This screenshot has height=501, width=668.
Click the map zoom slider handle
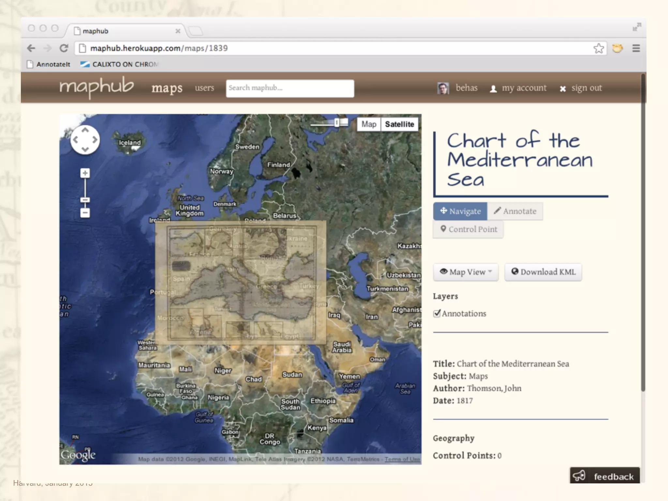85,200
